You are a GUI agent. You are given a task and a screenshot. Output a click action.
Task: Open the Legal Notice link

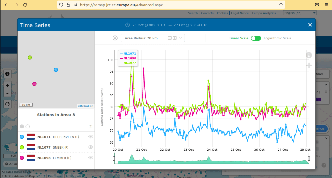(x=240, y=13)
